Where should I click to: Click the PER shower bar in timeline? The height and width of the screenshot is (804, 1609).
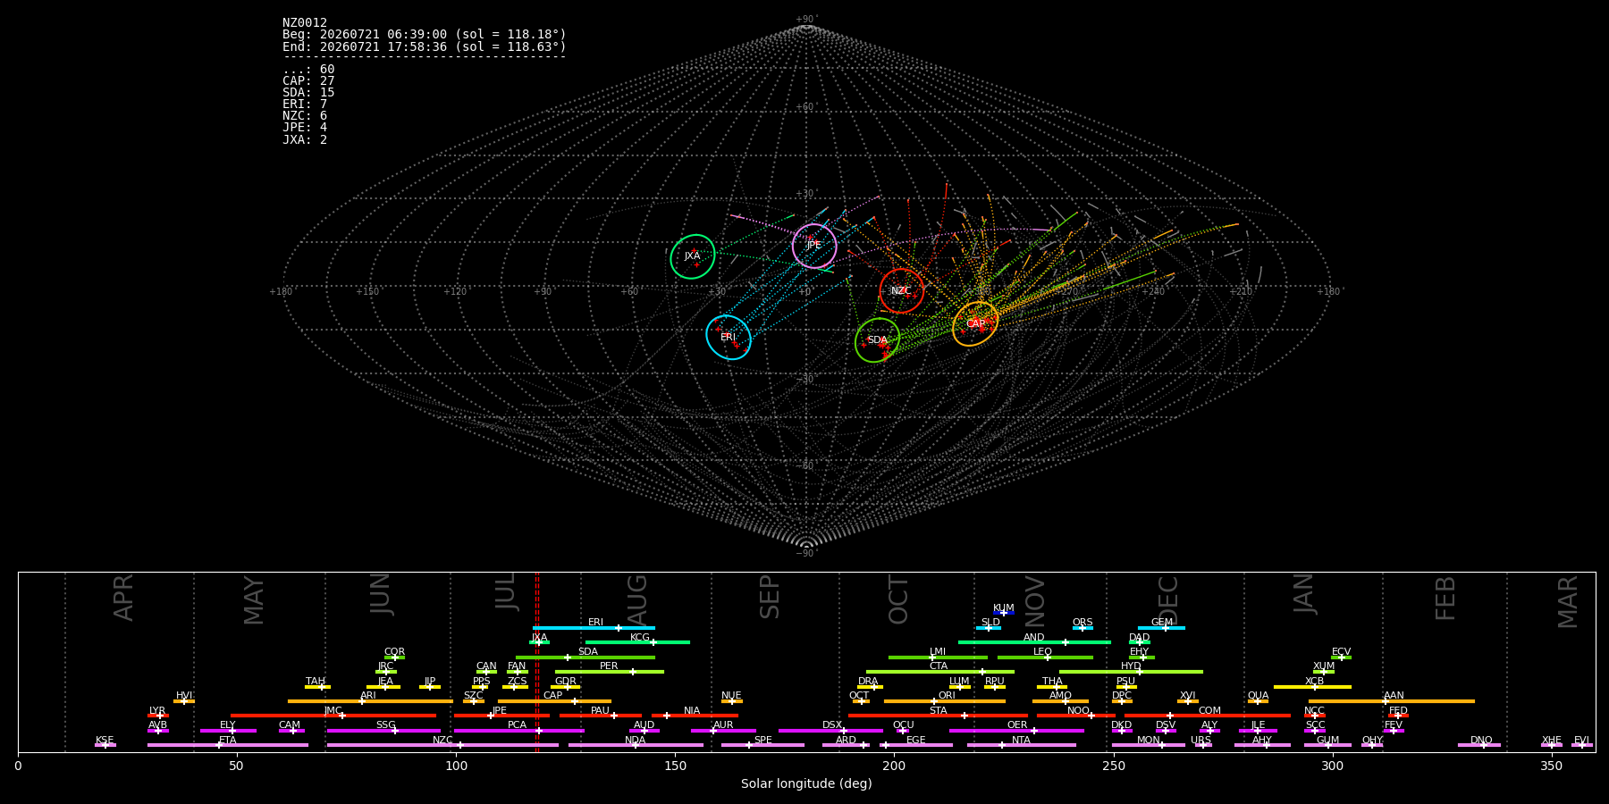610,672
